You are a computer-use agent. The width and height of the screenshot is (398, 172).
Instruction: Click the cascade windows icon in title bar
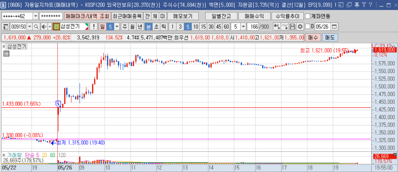[x=349, y=5]
